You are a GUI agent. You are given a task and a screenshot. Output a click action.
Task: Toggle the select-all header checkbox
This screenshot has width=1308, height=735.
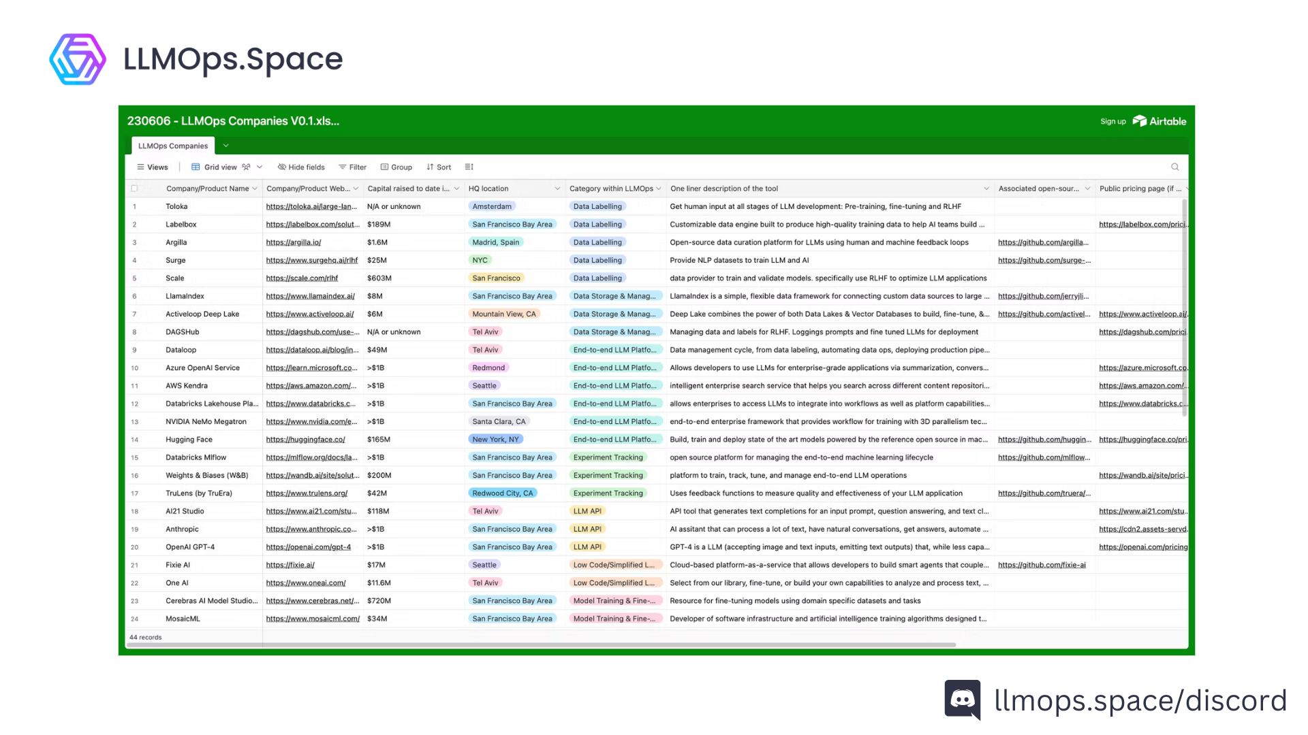(134, 189)
